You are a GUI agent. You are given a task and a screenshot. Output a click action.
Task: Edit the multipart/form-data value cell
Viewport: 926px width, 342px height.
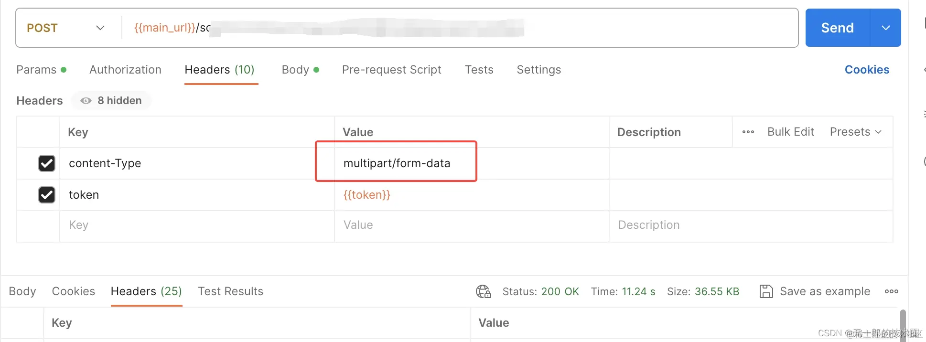pyautogui.click(x=472, y=163)
